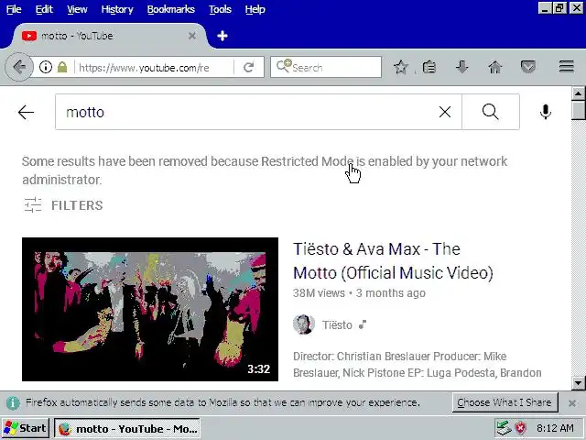
Task: Go to Firefox Home page icon
Action: click(x=494, y=67)
